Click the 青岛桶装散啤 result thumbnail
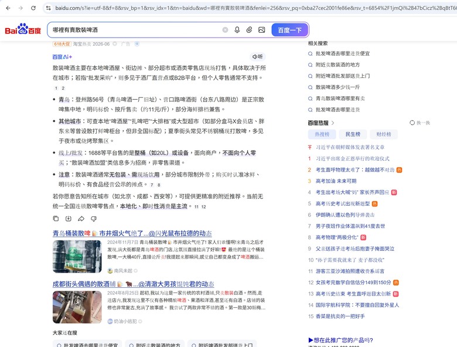Viewport: 457px width, 347px height. pyautogui.click(x=77, y=256)
